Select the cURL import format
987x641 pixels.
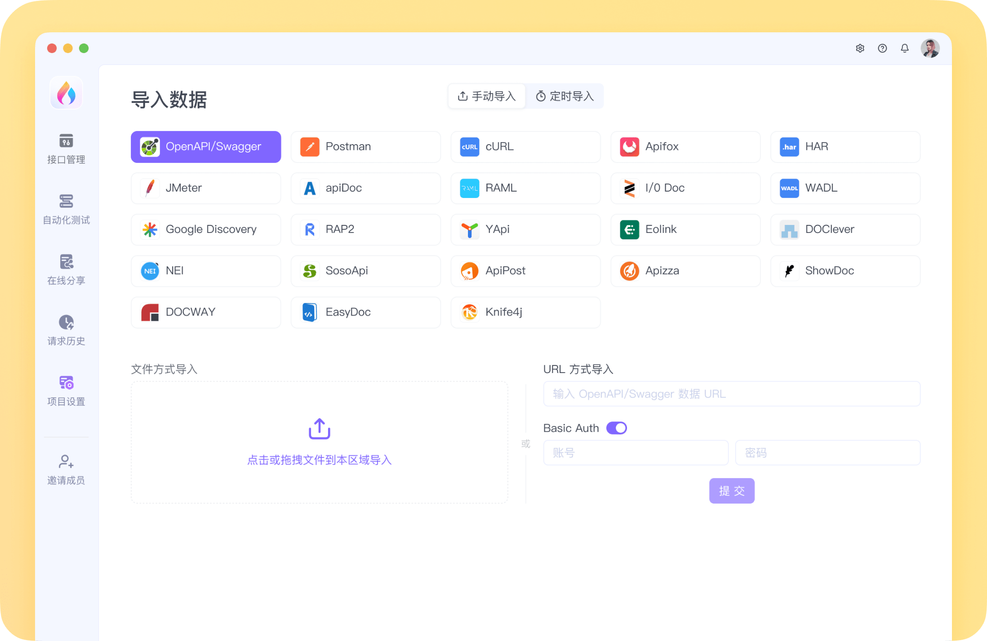click(525, 147)
